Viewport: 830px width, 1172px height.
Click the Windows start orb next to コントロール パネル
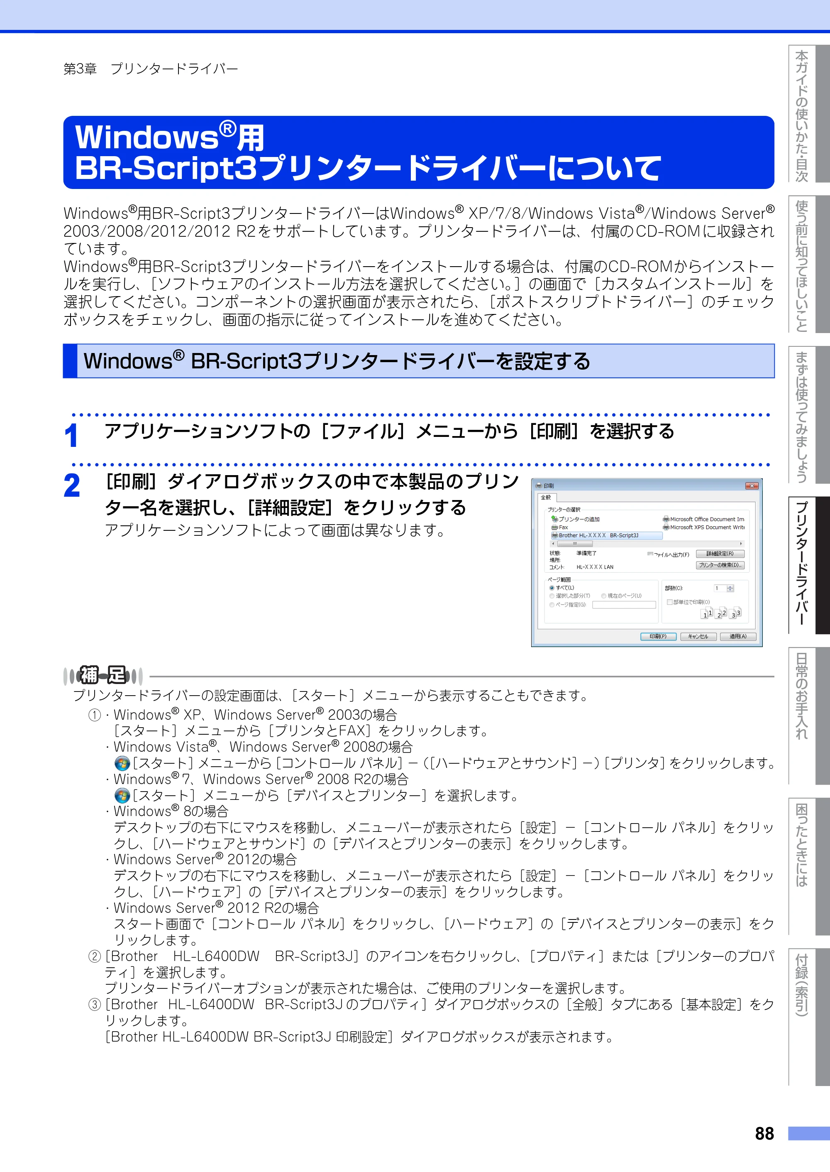click(122, 763)
